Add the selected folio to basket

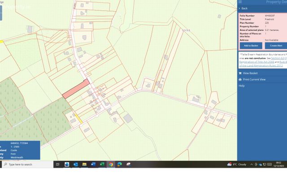251,46
